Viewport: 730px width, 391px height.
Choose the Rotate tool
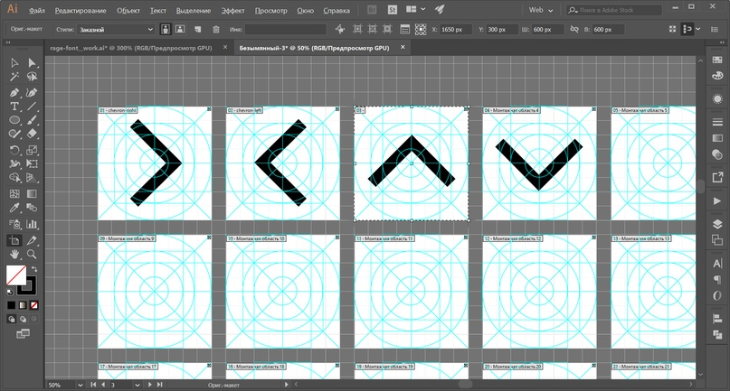click(14, 150)
